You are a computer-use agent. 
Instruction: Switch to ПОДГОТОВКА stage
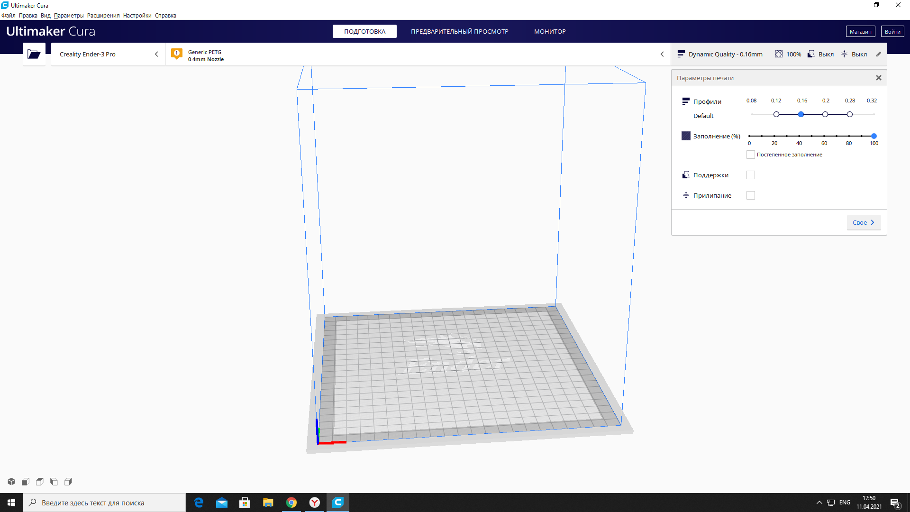364,31
